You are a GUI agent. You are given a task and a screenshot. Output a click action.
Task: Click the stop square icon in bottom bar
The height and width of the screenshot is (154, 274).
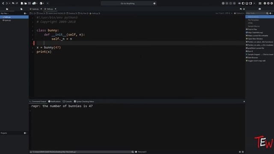136,152
